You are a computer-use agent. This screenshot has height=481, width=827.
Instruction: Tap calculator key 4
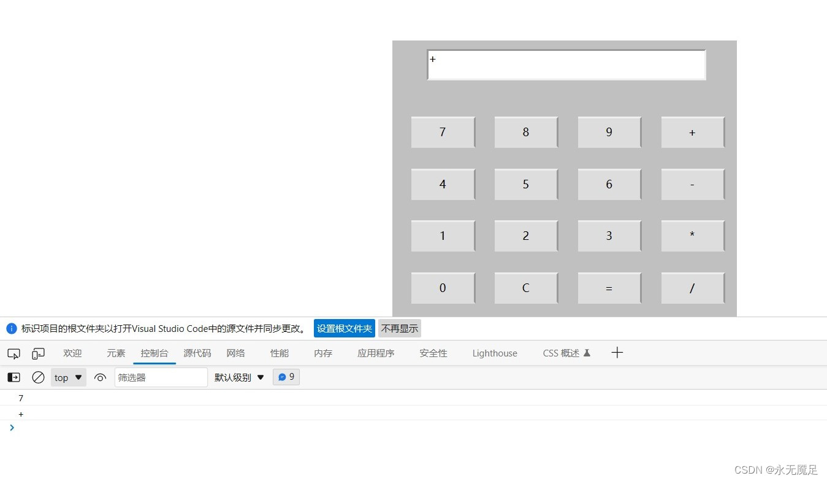coord(443,185)
